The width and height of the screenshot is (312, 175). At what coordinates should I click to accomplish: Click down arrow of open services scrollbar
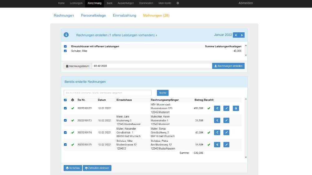(246, 55)
